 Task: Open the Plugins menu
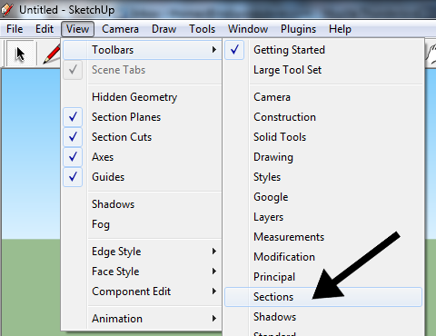(298, 29)
